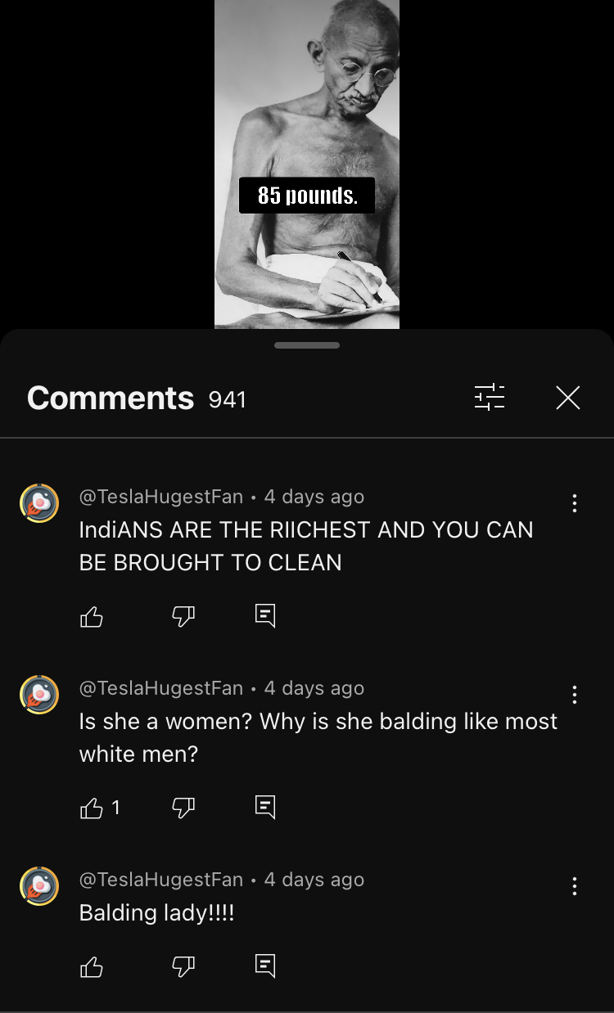The width and height of the screenshot is (614, 1013).
Task: Open more options for the first comment
Action: (575, 503)
